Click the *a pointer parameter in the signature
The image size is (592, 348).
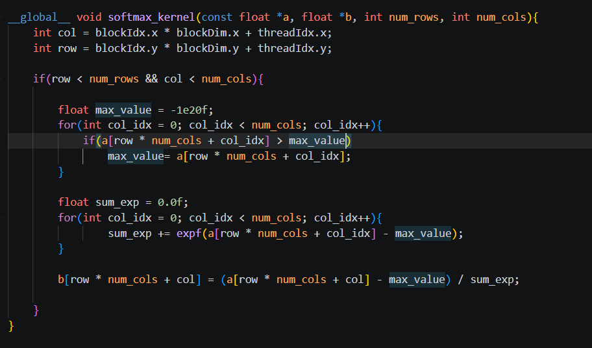click(x=282, y=18)
